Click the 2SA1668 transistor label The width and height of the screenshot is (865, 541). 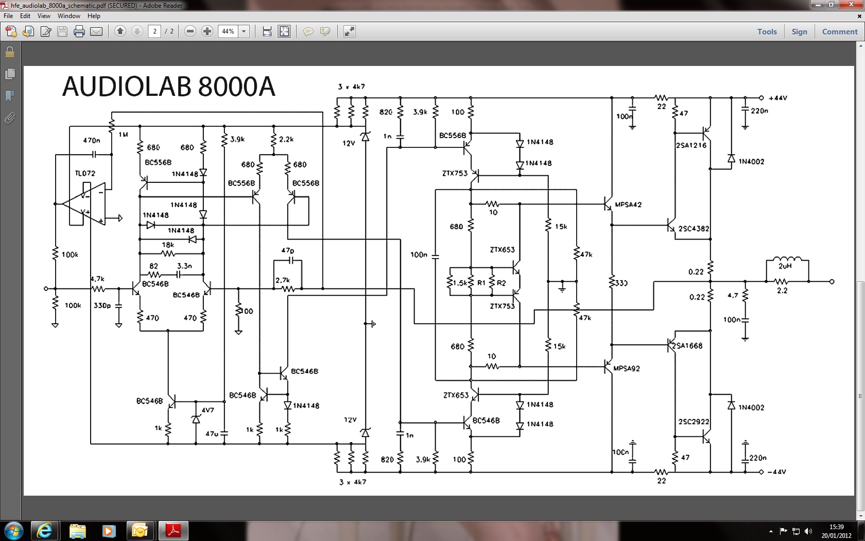687,346
